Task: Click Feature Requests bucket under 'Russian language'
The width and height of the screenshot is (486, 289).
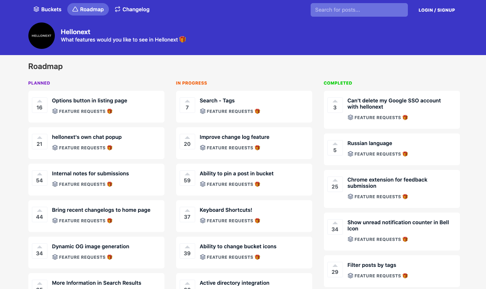Action: pyautogui.click(x=378, y=154)
